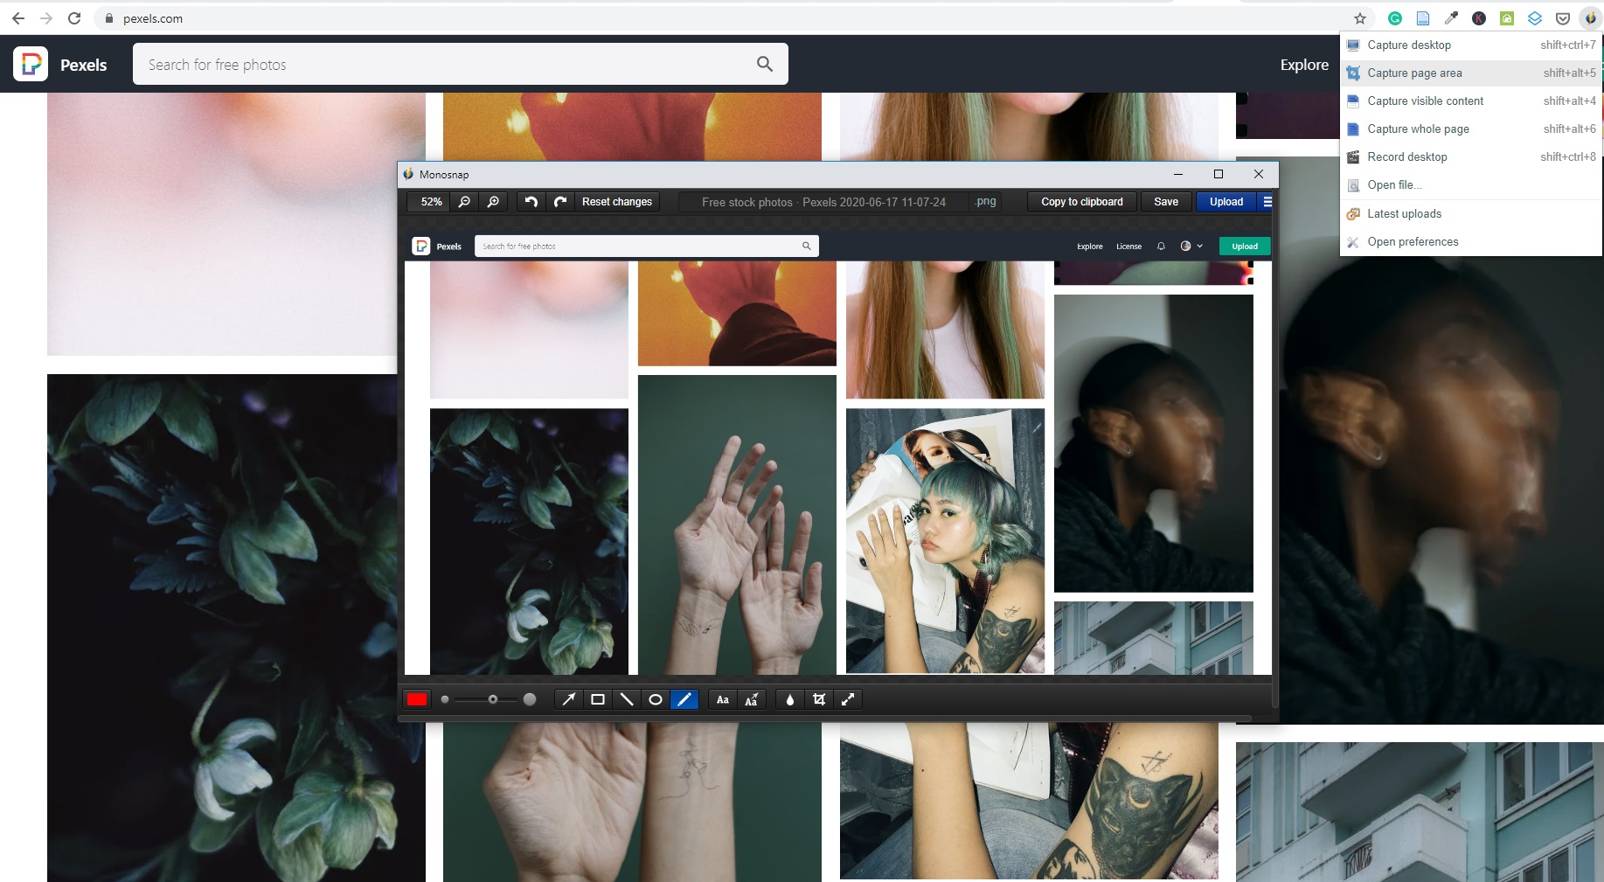The image size is (1604, 882).
Task: Select the Text (Aa) tool
Action: pos(723,699)
